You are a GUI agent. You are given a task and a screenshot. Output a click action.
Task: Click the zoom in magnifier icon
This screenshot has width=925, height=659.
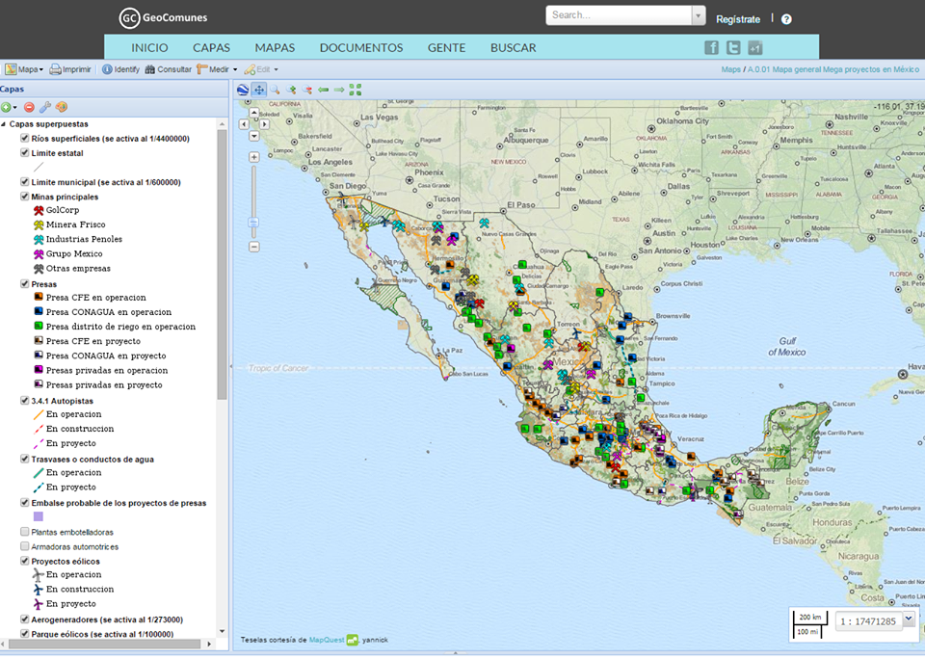291,90
